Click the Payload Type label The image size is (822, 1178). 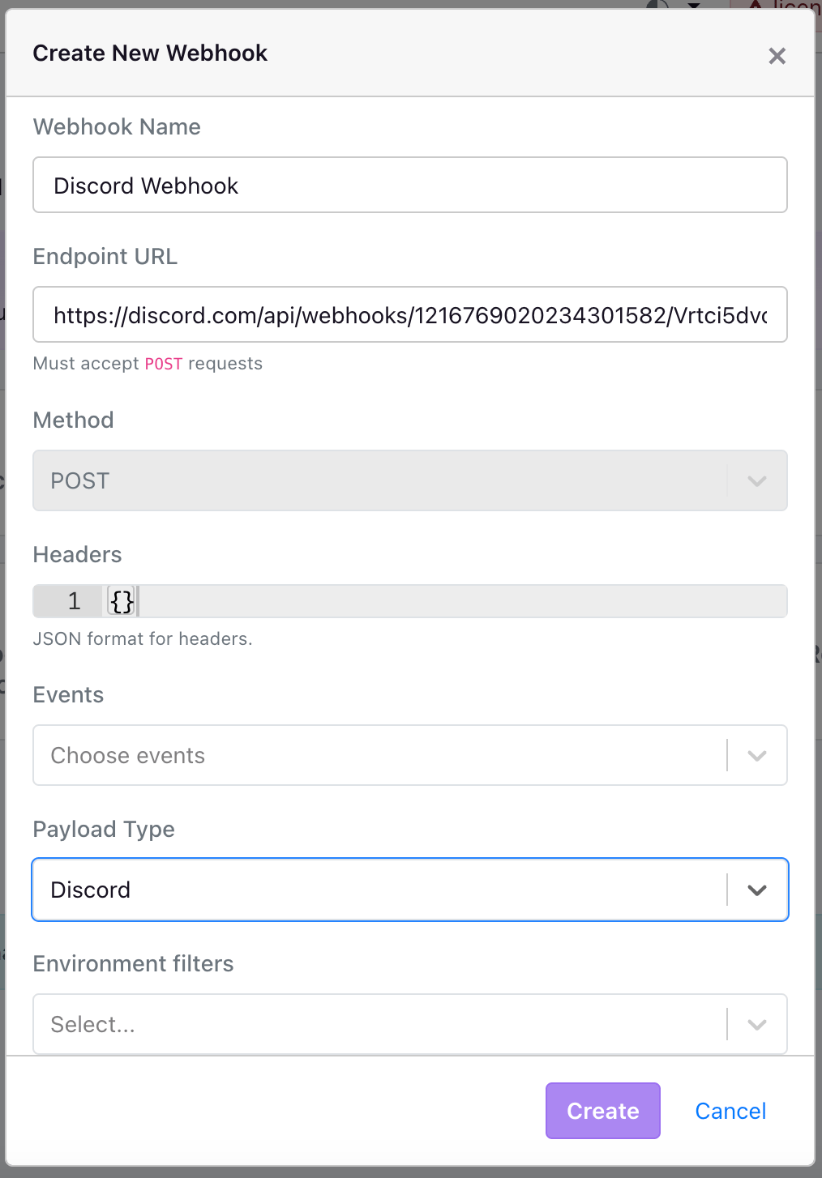point(104,829)
